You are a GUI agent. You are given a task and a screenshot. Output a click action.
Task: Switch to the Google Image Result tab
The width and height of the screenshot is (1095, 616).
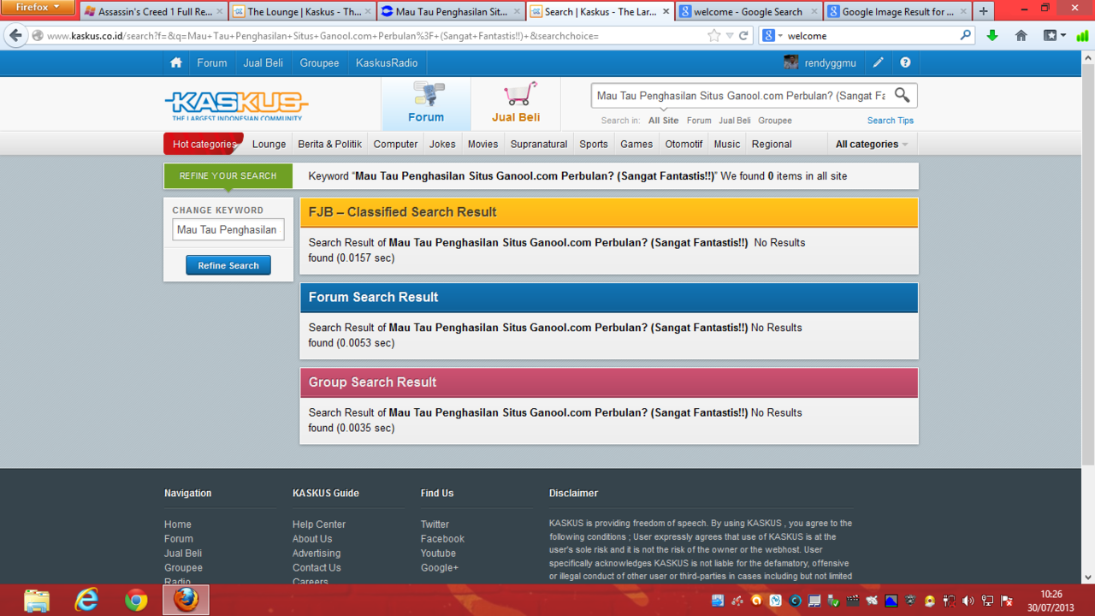[897, 12]
